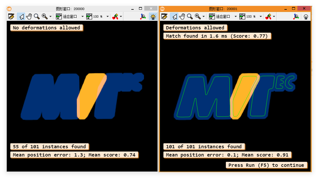Click 适应窗口 fit window item in right window
Viewport: 318px width, 178px height.
tap(220, 16)
